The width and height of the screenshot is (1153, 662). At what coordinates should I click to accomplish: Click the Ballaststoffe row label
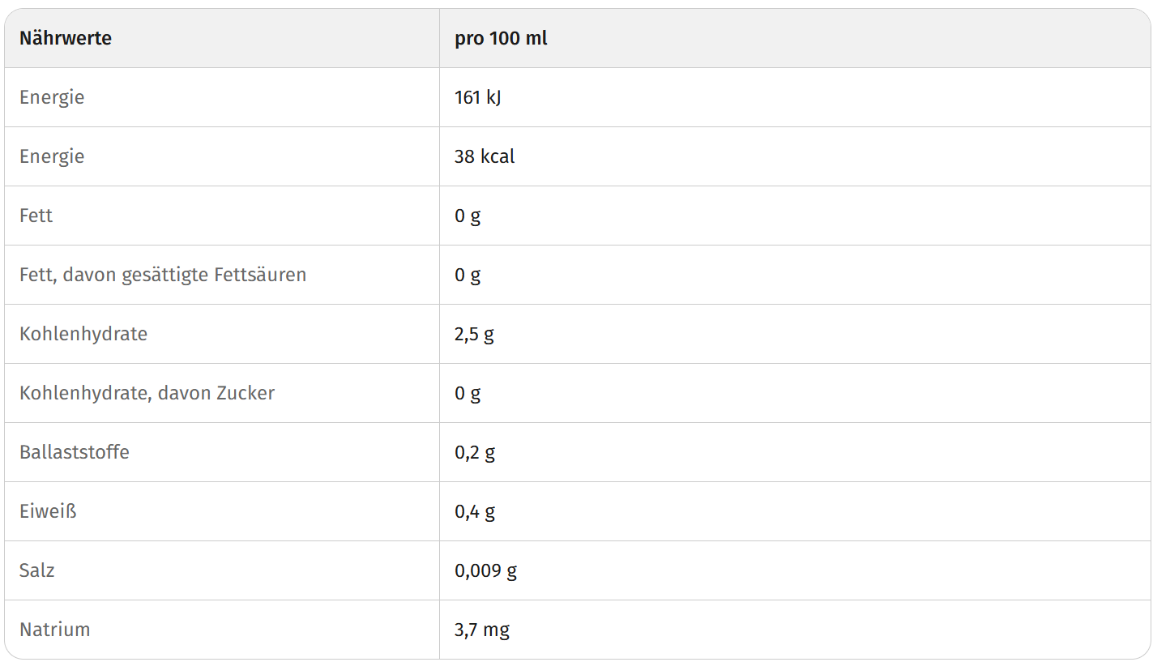click(75, 452)
